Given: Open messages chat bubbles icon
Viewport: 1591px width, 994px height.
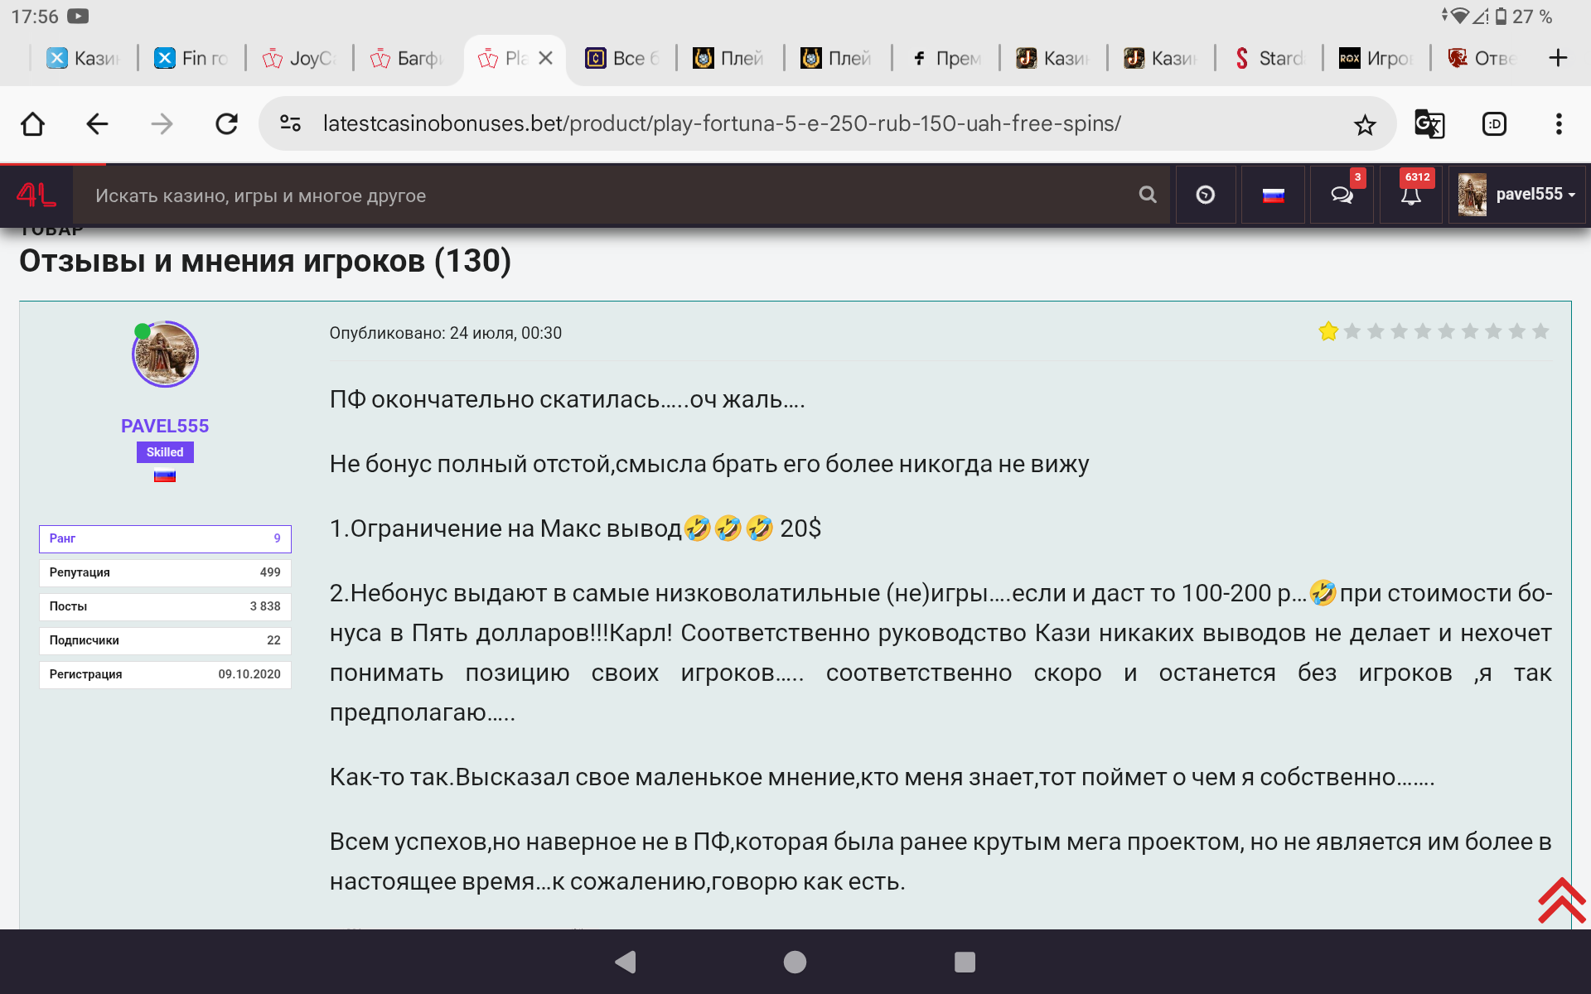Looking at the screenshot, I should [x=1342, y=195].
